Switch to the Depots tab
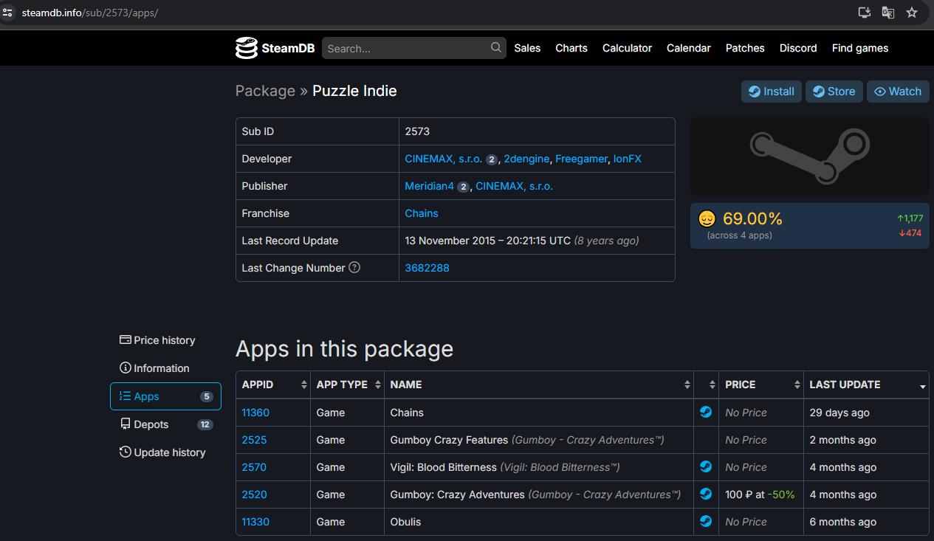 pos(151,424)
